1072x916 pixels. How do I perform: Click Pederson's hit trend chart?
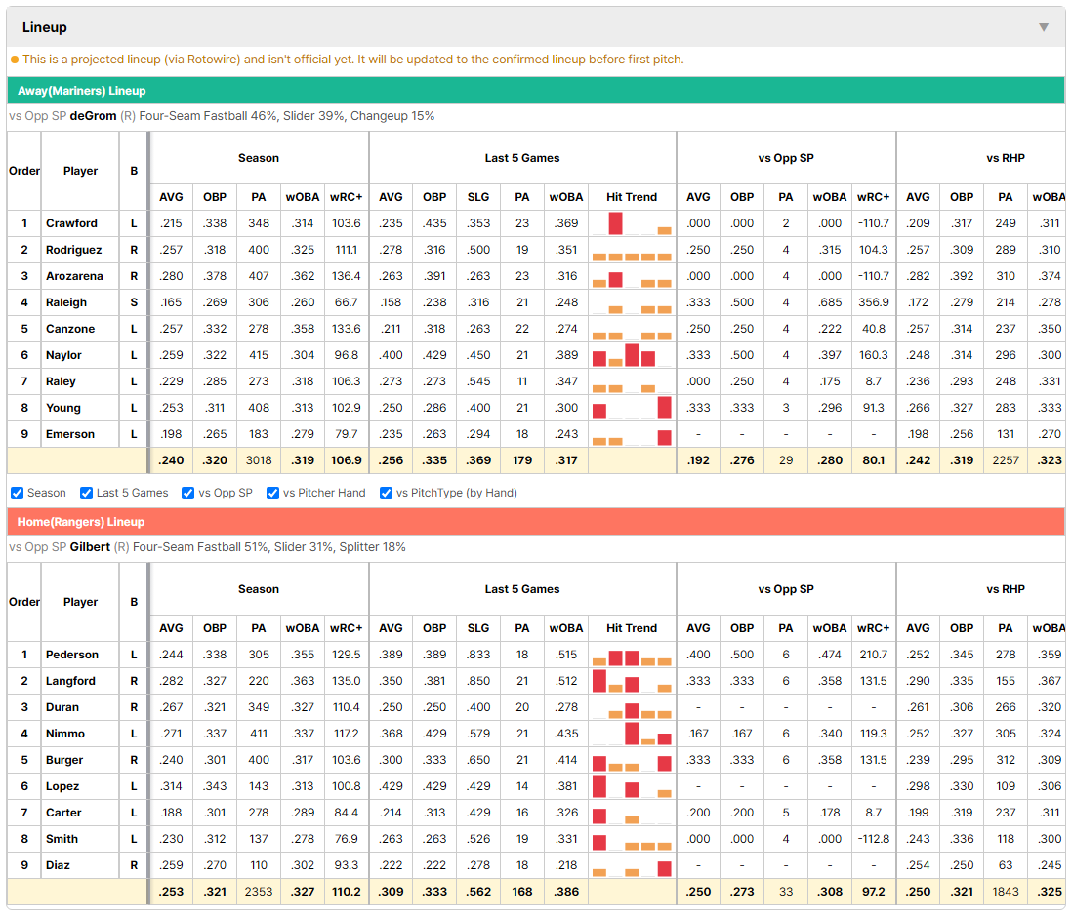pos(631,655)
